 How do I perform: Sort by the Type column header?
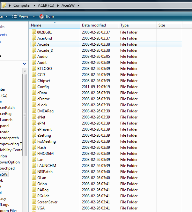pyautogui.click(x=137, y=25)
